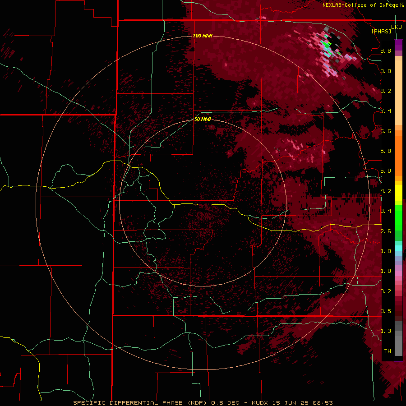Click the -0.5 value on color scale

(384, 311)
